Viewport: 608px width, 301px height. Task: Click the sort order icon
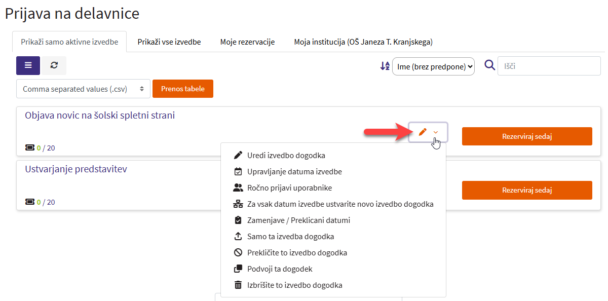[385, 66]
